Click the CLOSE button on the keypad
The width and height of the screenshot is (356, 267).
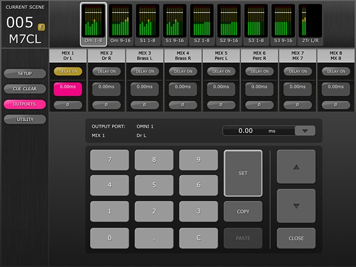tap(296, 238)
